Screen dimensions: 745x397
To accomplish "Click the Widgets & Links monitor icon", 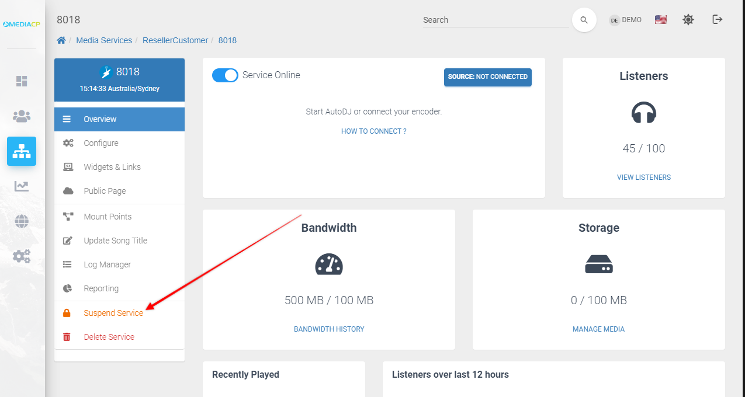I will click(68, 167).
